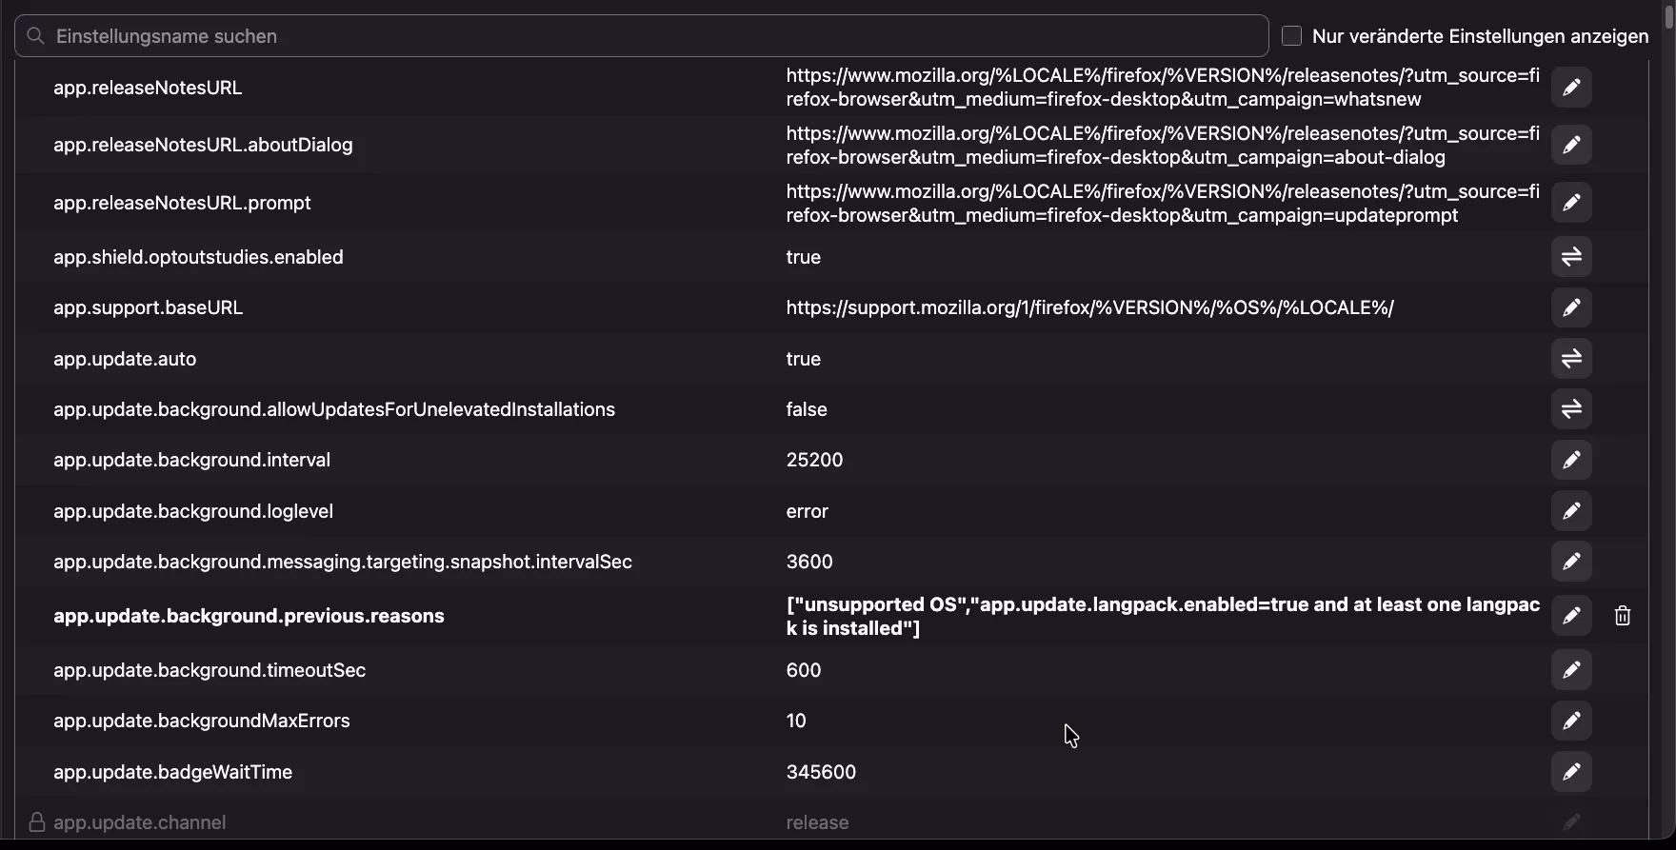This screenshot has height=850, width=1676.
Task: Edit the snapshot.intervalSec preference value
Action: pos(1571,562)
